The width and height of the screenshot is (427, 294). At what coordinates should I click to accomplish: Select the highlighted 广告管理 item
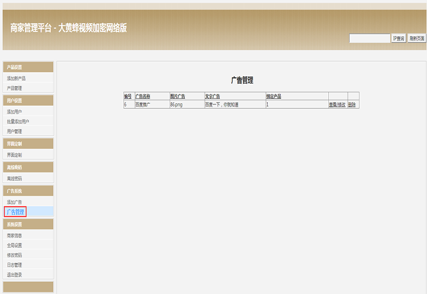[15, 212]
